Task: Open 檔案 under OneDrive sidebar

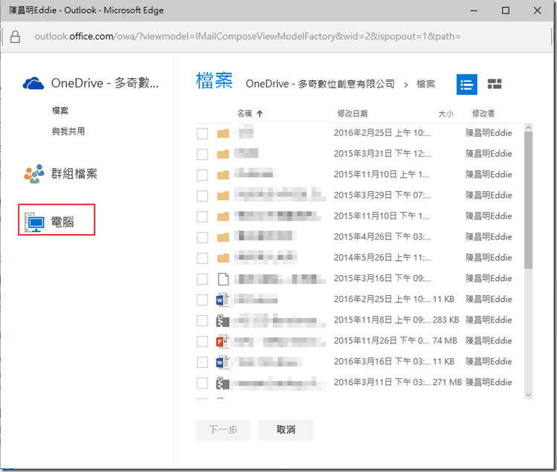Action: 60,111
